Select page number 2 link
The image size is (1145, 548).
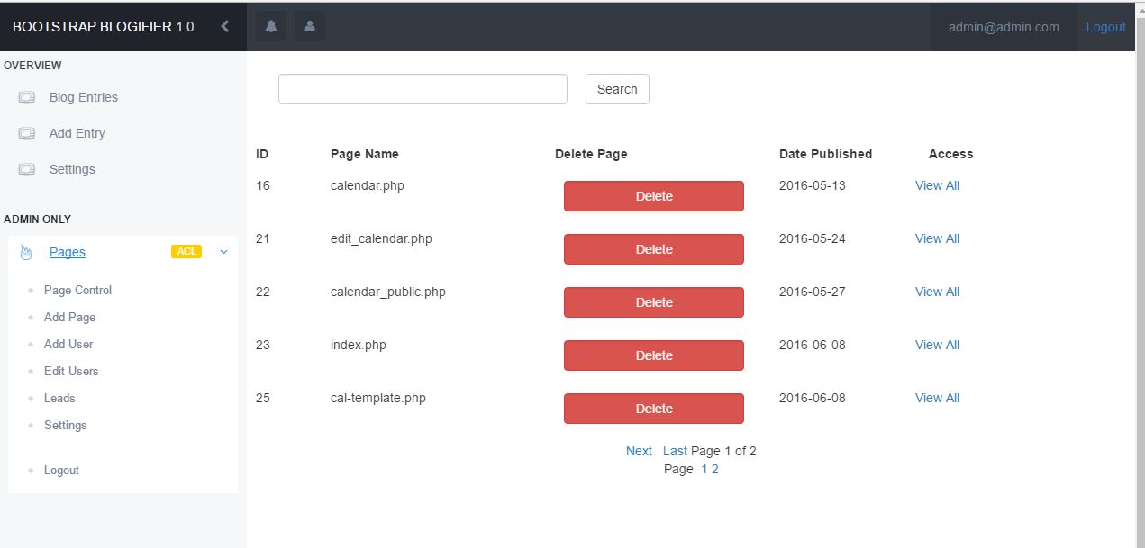tap(715, 469)
